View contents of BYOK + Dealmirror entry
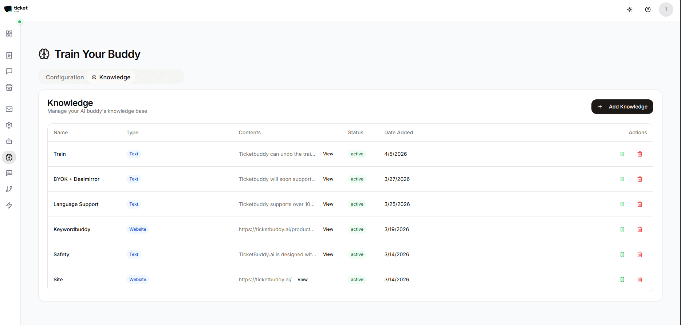Screen dimensions: 681x325 point(328,179)
